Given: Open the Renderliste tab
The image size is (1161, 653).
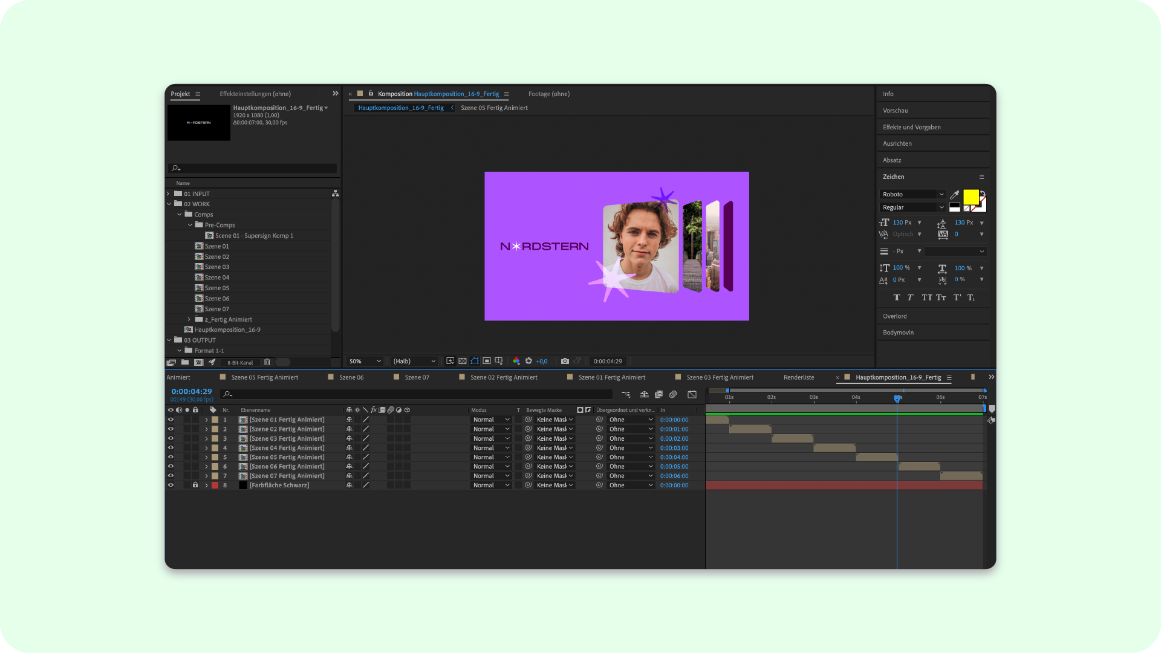Looking at the screenshot, I should (x=799, y=377).
